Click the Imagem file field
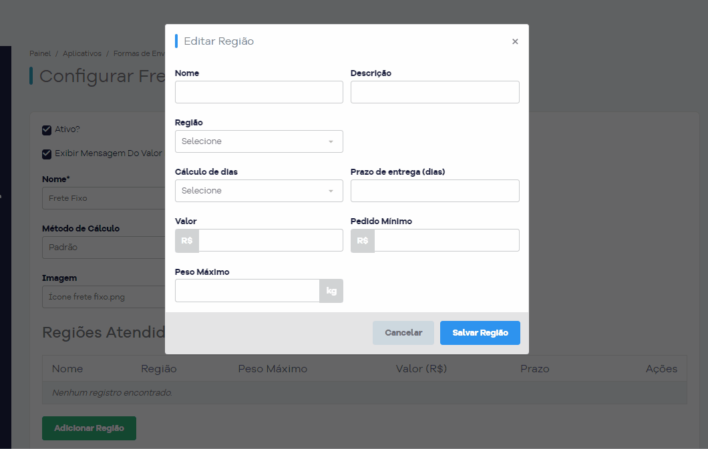708x449 pixels. 104,297
